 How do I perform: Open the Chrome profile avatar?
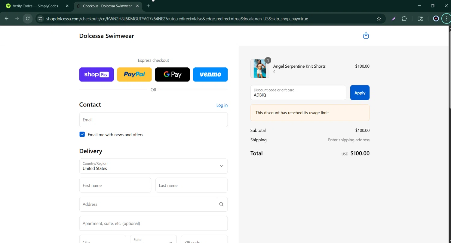(436, 19)
